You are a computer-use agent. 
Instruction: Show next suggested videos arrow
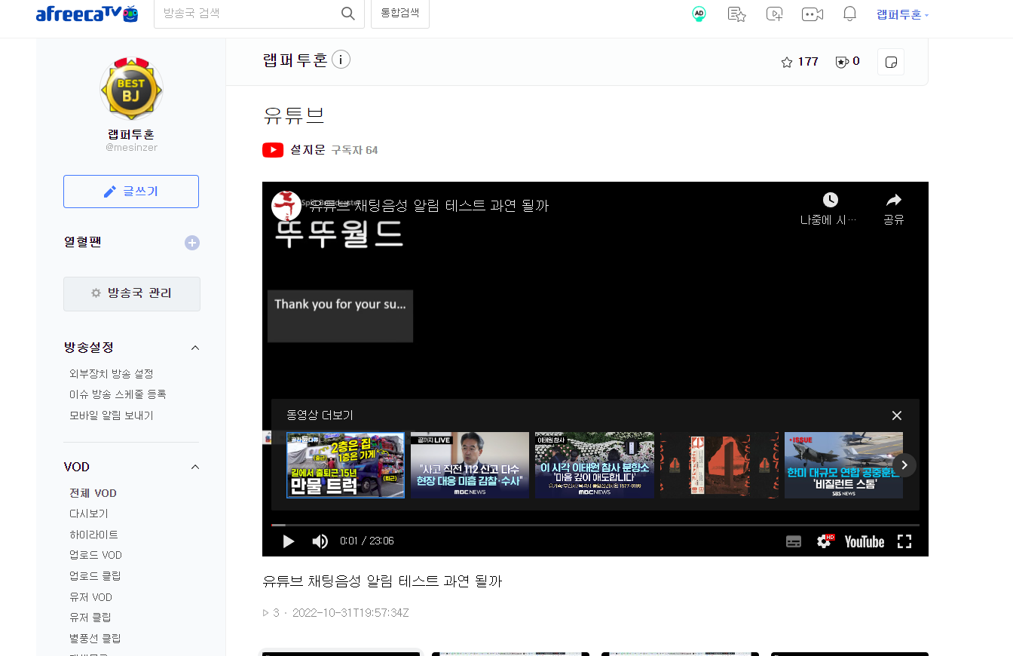coord(904,465)
